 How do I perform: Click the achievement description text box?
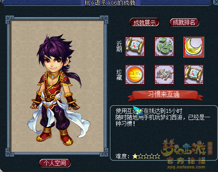163,133
